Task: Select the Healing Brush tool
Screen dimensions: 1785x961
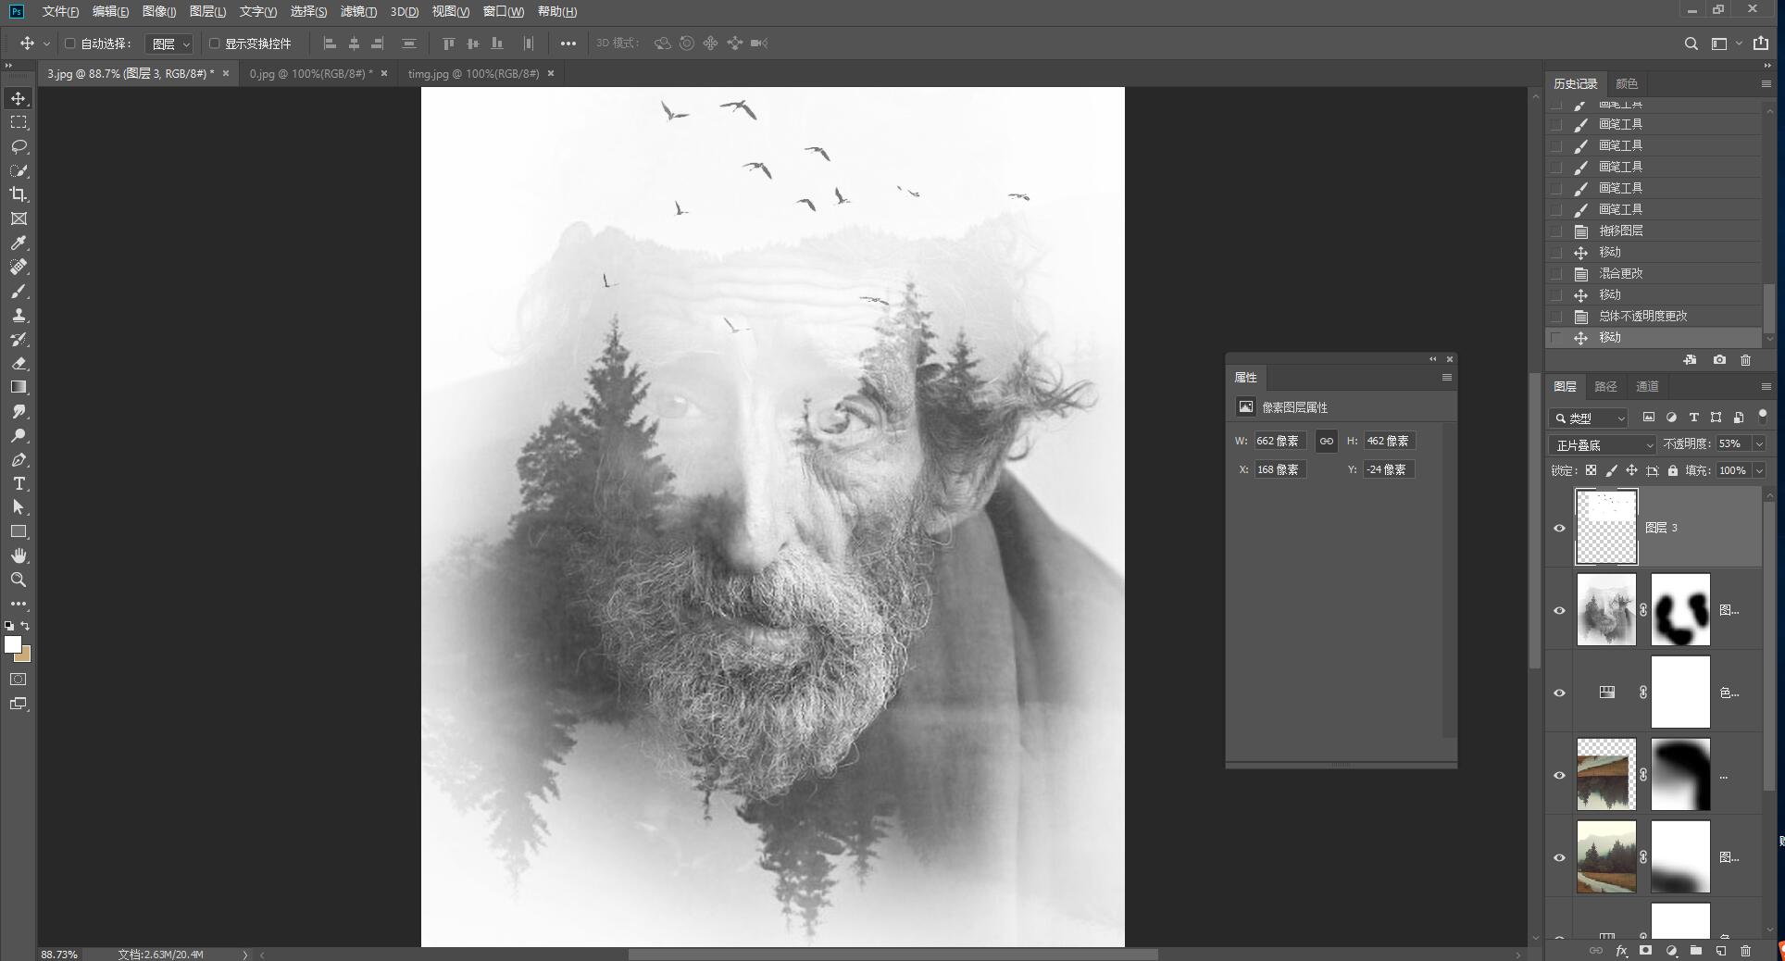Action: [x=19, y=267]
